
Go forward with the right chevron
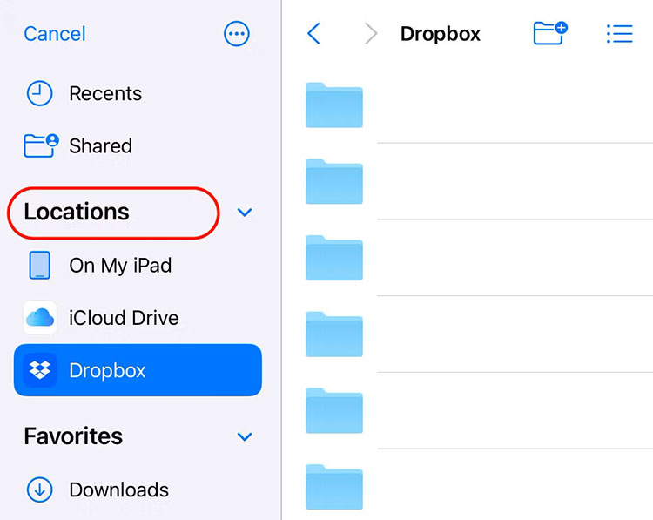[x=371, y=33]
